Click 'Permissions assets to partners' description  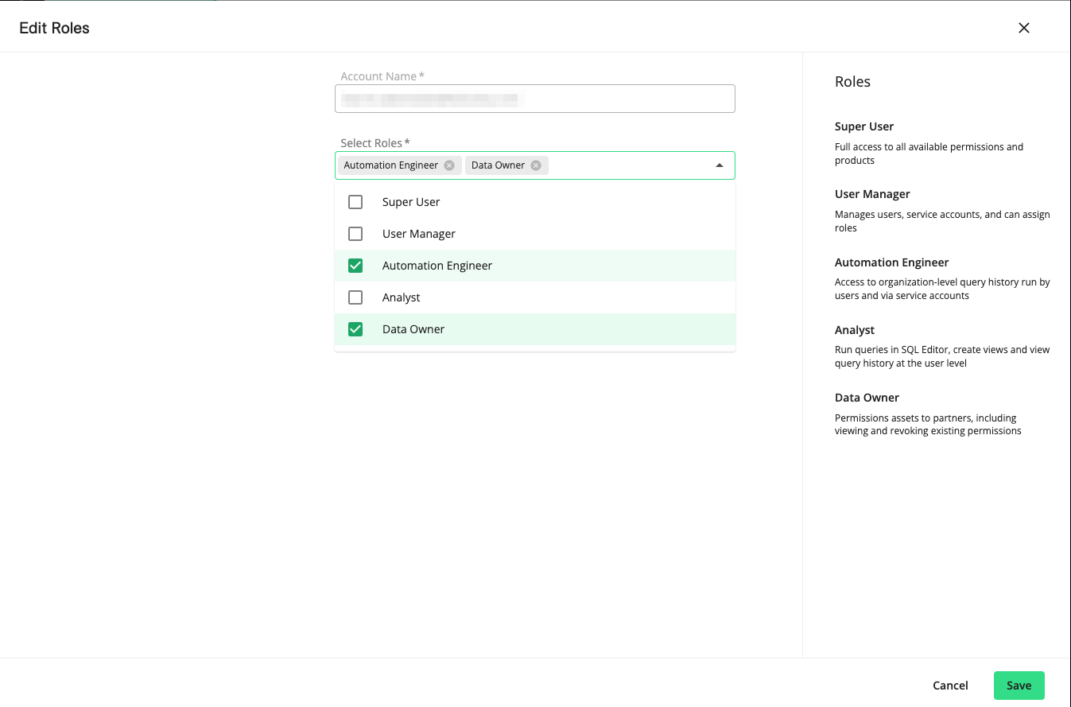coord(928,424)
